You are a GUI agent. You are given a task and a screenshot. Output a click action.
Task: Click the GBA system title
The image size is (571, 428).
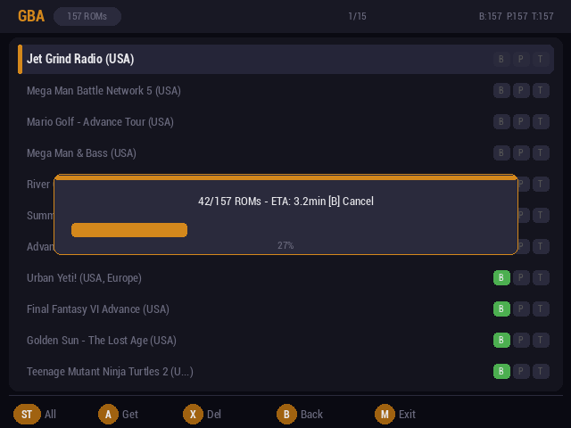point(31,16)
